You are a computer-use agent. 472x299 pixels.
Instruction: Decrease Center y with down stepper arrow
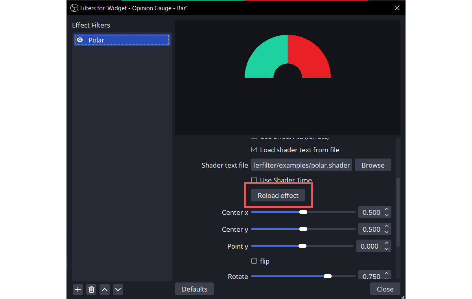pos(387,233)
